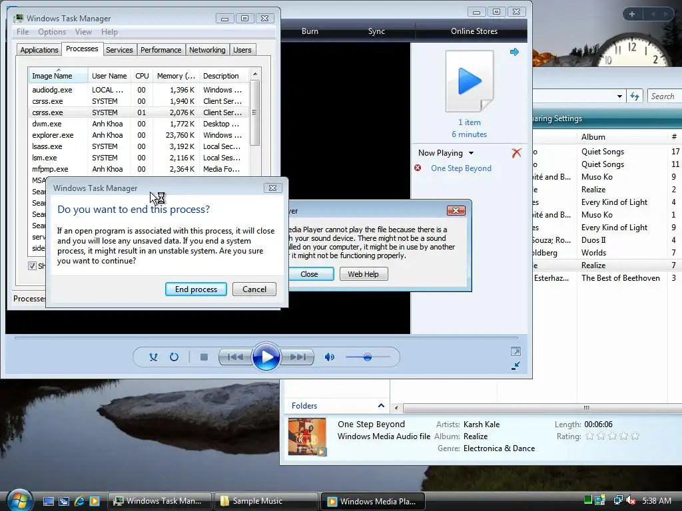The image size is (682, 511).
Task: Collapse the Folders pane chevron
Action: point(381,405)
